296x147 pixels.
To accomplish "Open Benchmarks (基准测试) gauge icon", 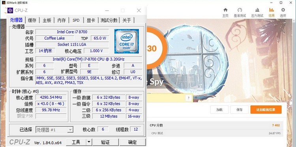I will (240, 10).
